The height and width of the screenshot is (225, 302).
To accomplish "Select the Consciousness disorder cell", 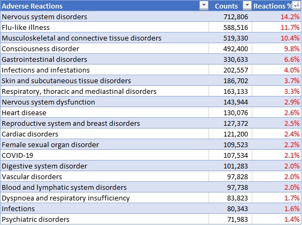I will (x=105, y=49).
